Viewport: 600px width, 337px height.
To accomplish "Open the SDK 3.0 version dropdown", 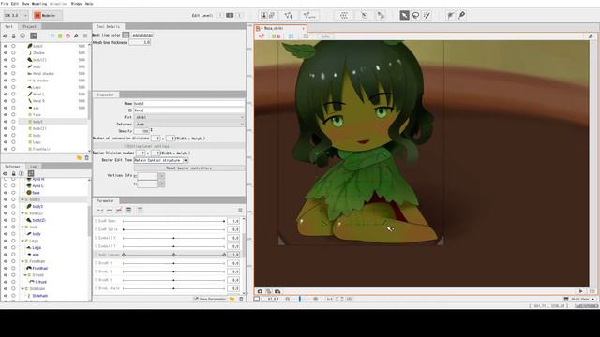I will click(16, 15).
